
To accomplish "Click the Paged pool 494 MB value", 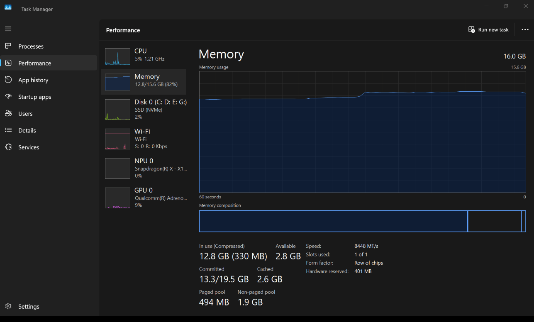I will (214, 302).
